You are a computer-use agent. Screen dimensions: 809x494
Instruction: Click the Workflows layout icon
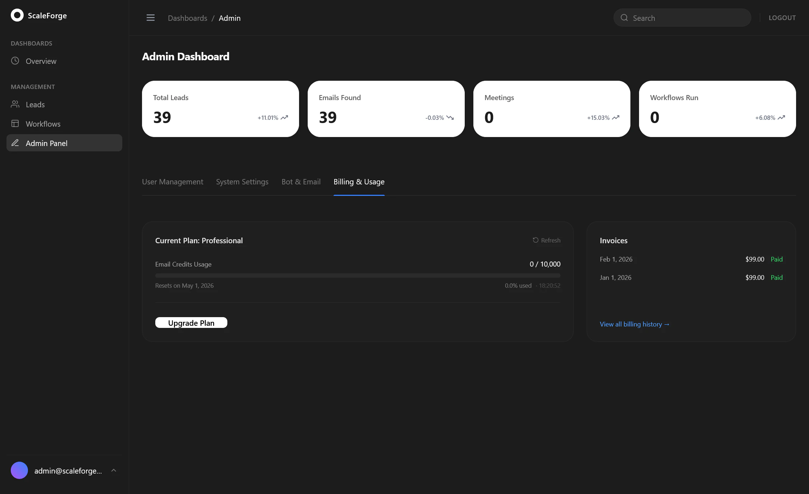(15, 124)
